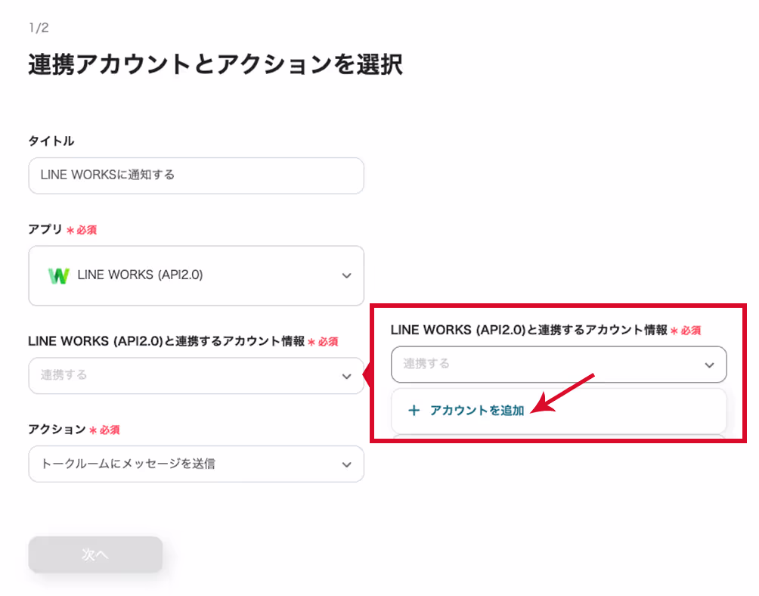Click the アプリ label

pyautogui.click(x=45, y=229)
